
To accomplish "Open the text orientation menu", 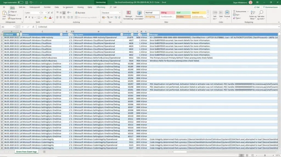I will point(69,13).
